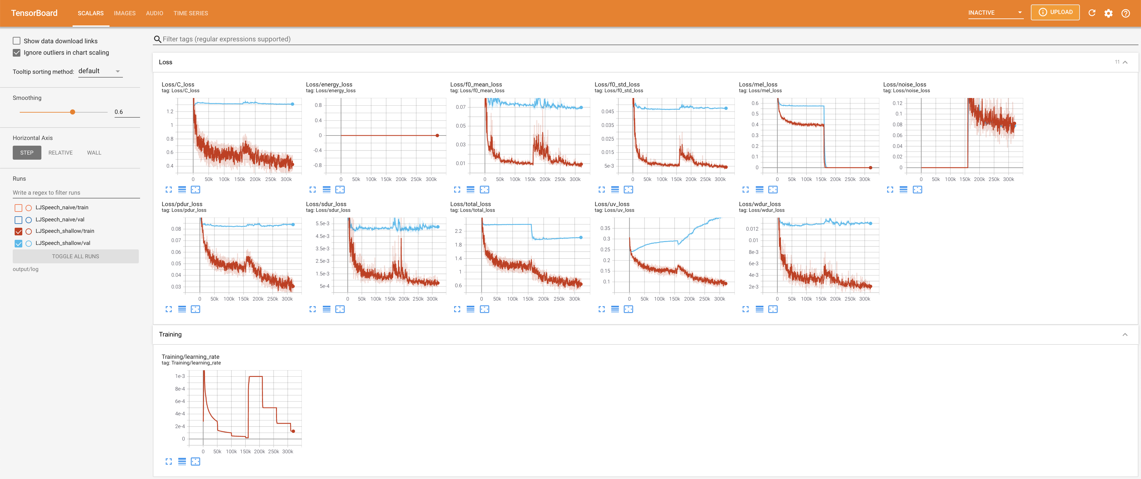Collapse the Loss section
1141x479 pixels.
1125,62
